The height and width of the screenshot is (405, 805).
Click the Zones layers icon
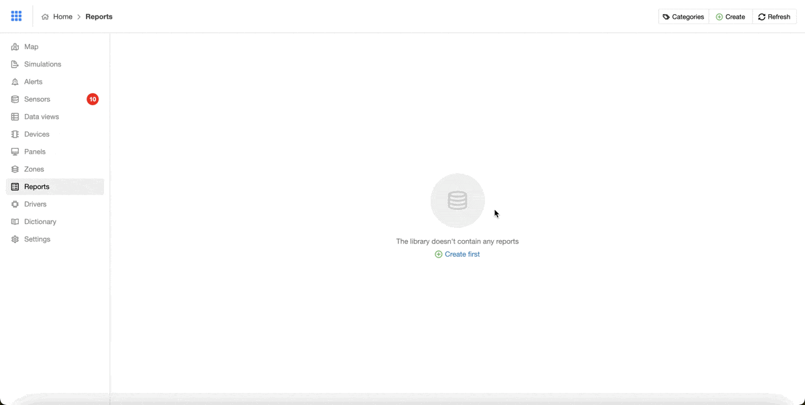[15, 169]
